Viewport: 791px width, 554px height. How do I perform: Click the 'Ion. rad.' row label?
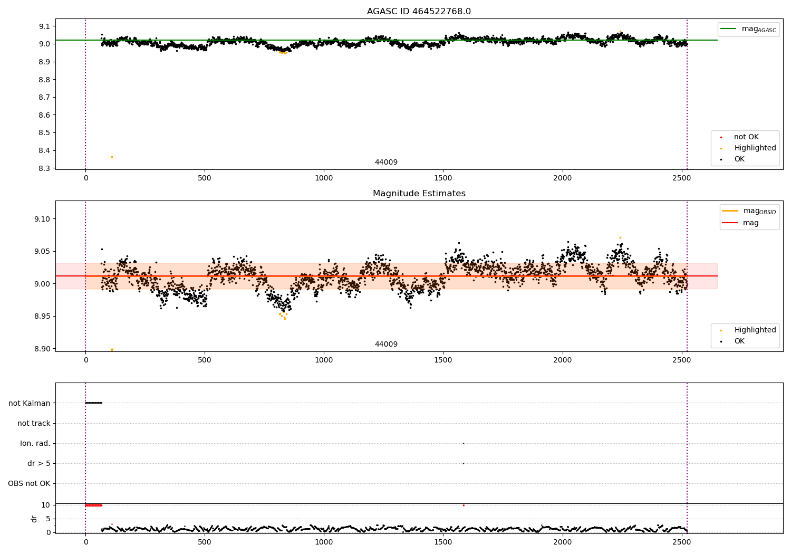[35, 443]
